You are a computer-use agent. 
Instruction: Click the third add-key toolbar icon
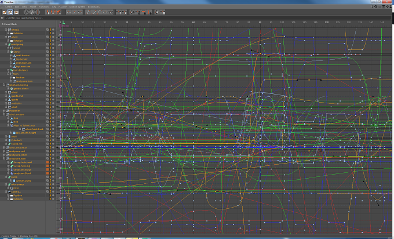(59, 12)
